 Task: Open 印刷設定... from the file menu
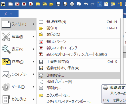click(79, 76)
